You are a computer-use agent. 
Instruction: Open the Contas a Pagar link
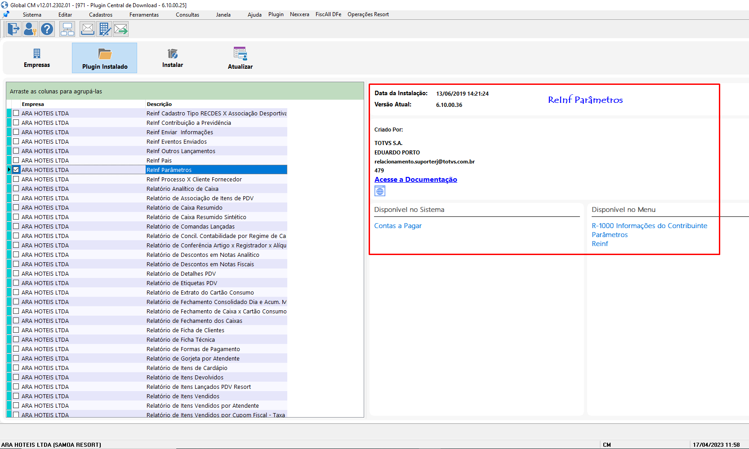coord(398,226)
